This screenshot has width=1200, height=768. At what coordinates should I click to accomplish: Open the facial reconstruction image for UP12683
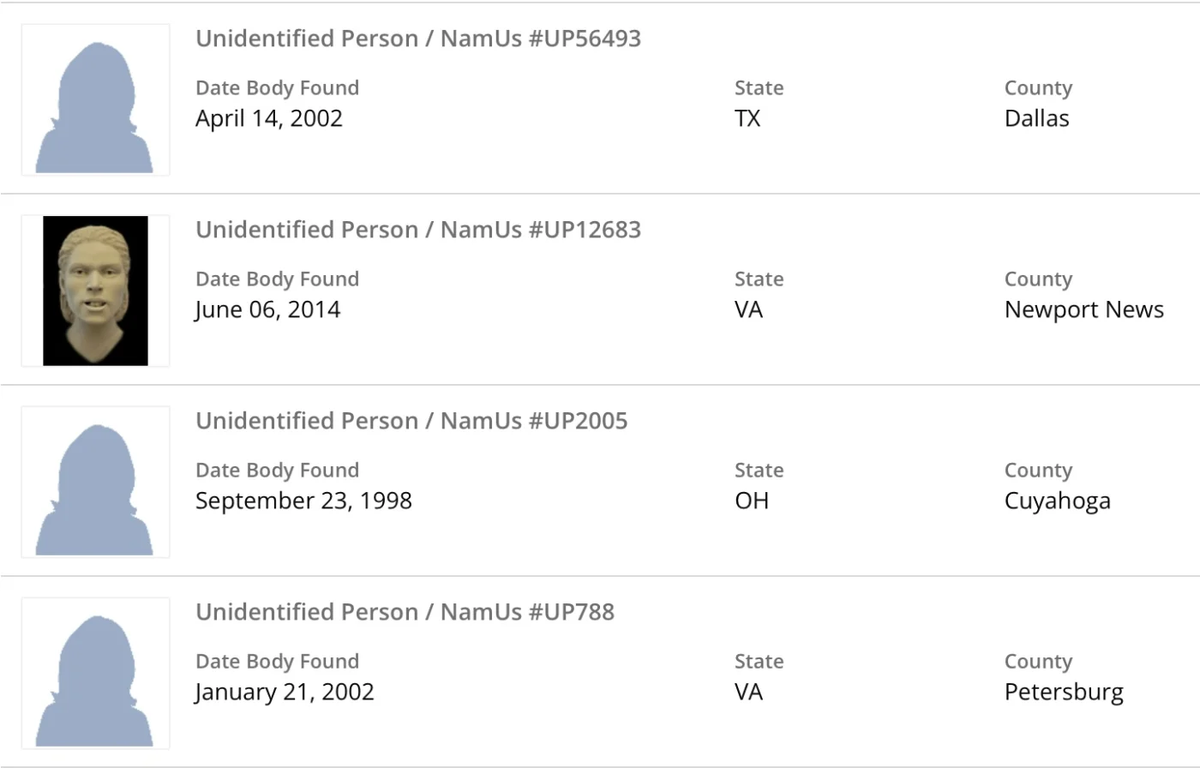coord(95,291)
